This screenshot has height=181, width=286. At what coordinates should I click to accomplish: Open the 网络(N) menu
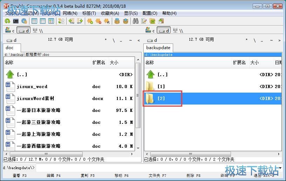point(70,13)
